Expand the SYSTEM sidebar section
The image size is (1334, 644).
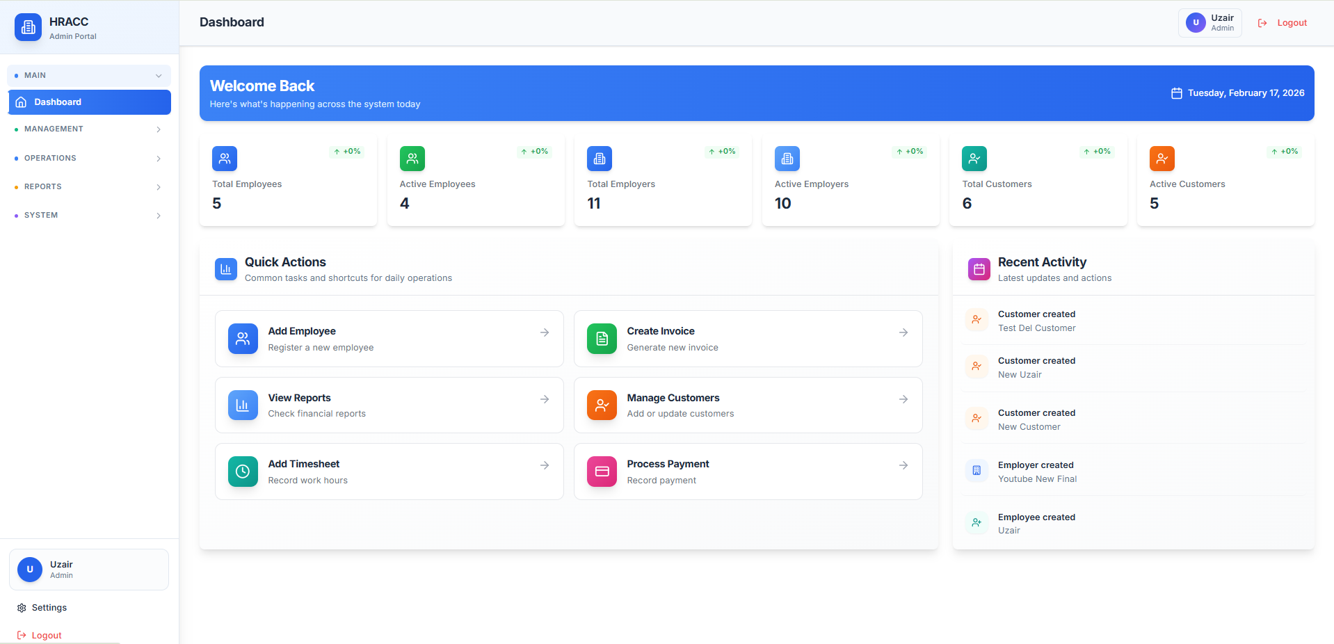tap(88, 216)
